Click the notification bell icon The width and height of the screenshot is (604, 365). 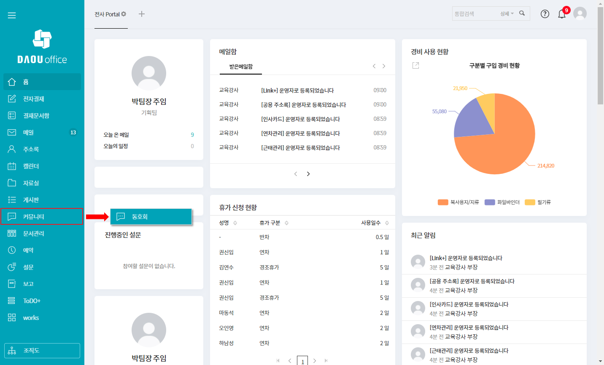pyautogui.click(x=561, y=14)
